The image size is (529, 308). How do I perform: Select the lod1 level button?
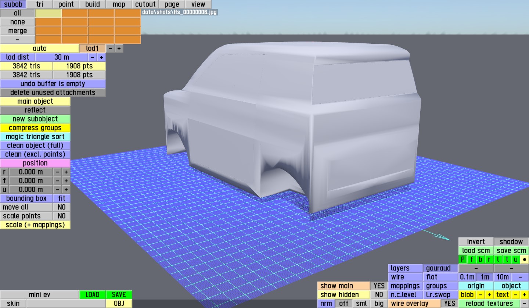pyautogui.click(x=93, y=49)
